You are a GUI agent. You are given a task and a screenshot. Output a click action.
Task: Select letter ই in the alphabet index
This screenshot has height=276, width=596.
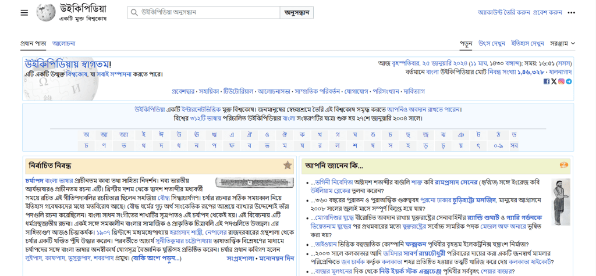coord(143,135)
